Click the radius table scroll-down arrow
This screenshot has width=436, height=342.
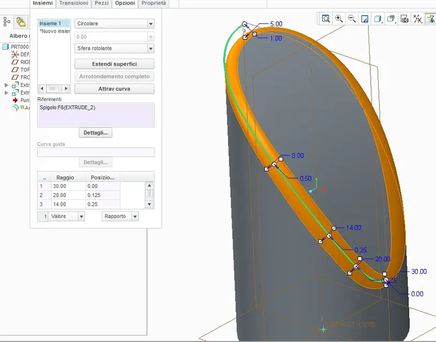(x=149, y=204)
